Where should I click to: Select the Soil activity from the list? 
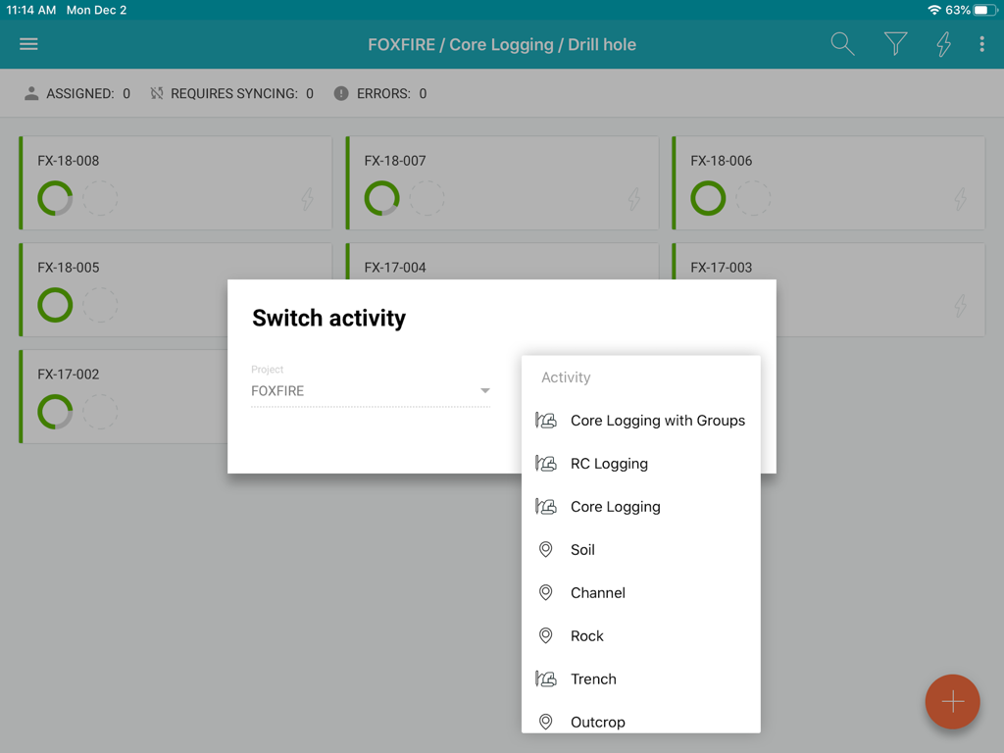(x=582, y=549)
